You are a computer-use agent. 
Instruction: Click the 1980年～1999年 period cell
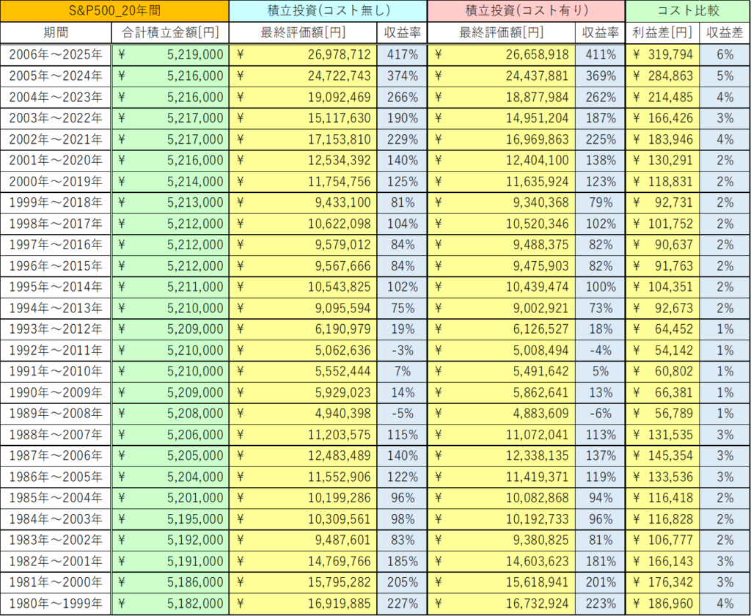click(x=56, y=604)
